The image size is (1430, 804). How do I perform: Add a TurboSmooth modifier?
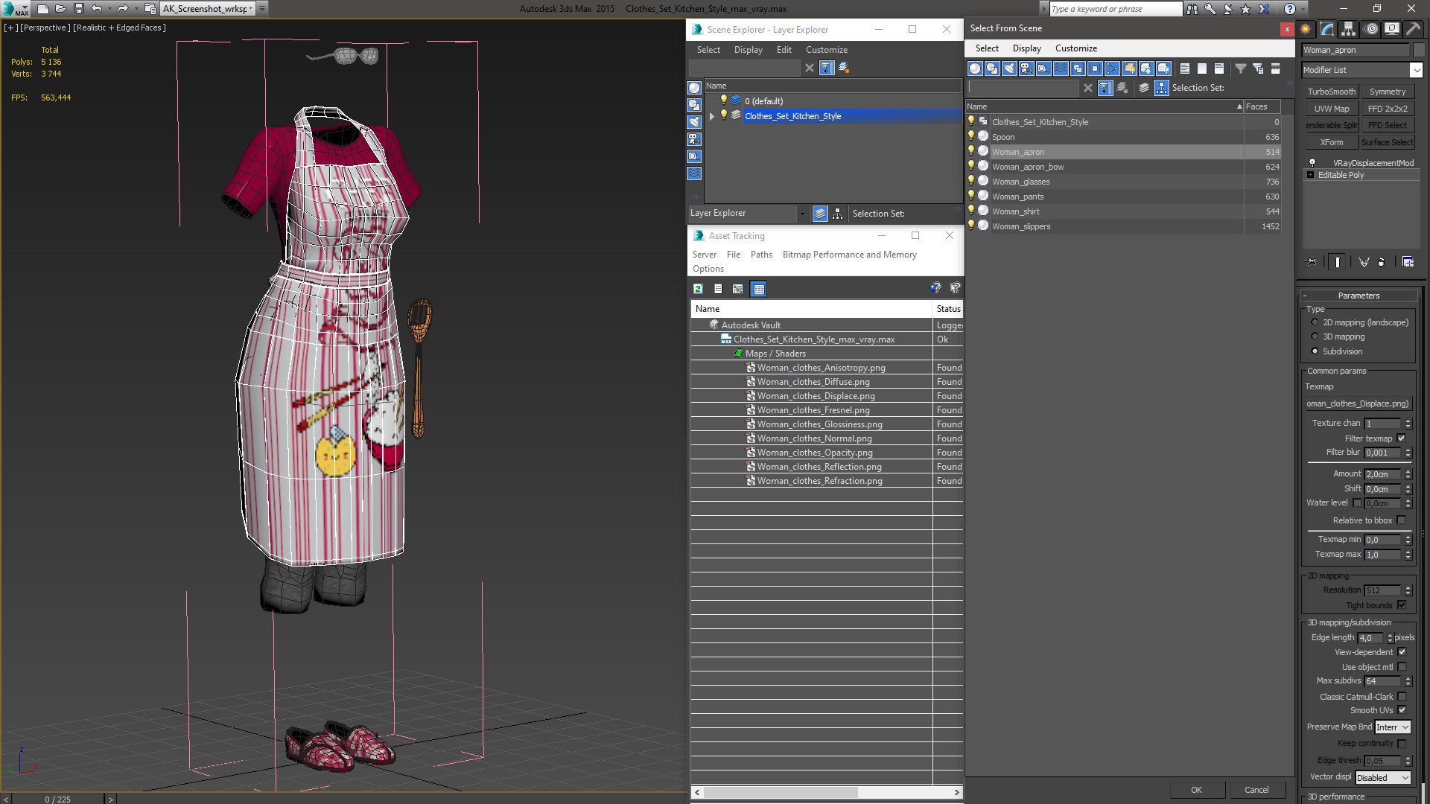(x=1332, y=92)
